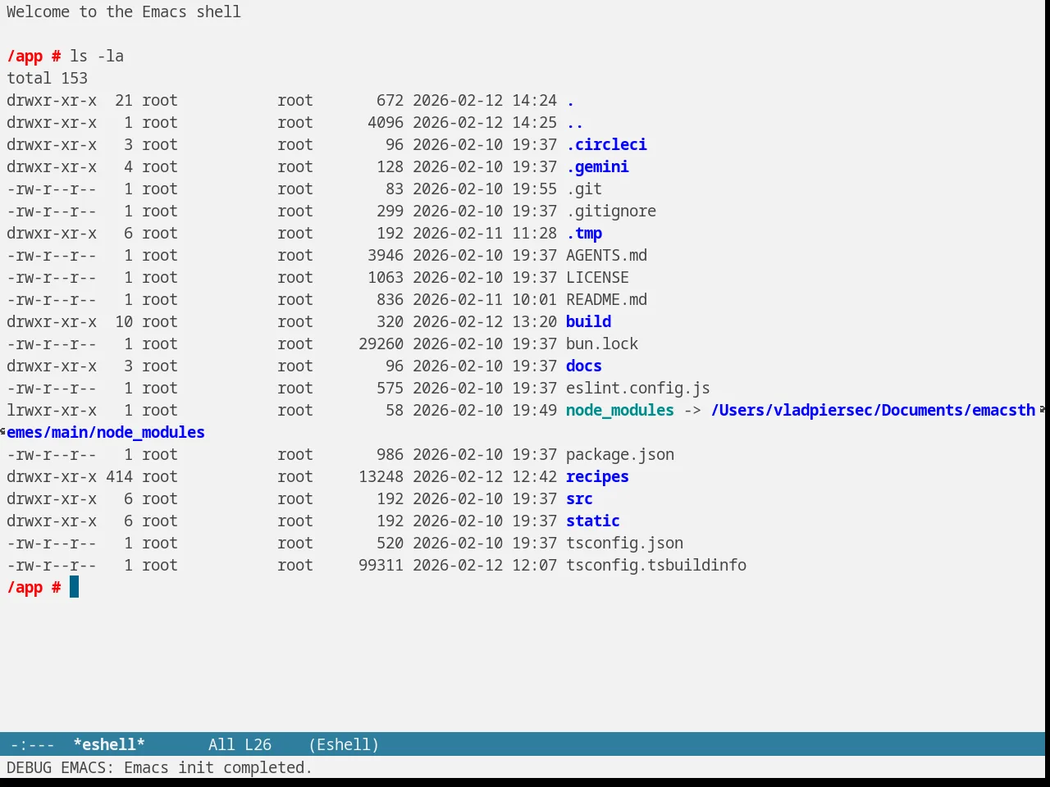Image resolution: width=1050 pixels, height=787 pixels.
Task: Click the /Users/vladpiersec symlink target path
Action: 873,411
